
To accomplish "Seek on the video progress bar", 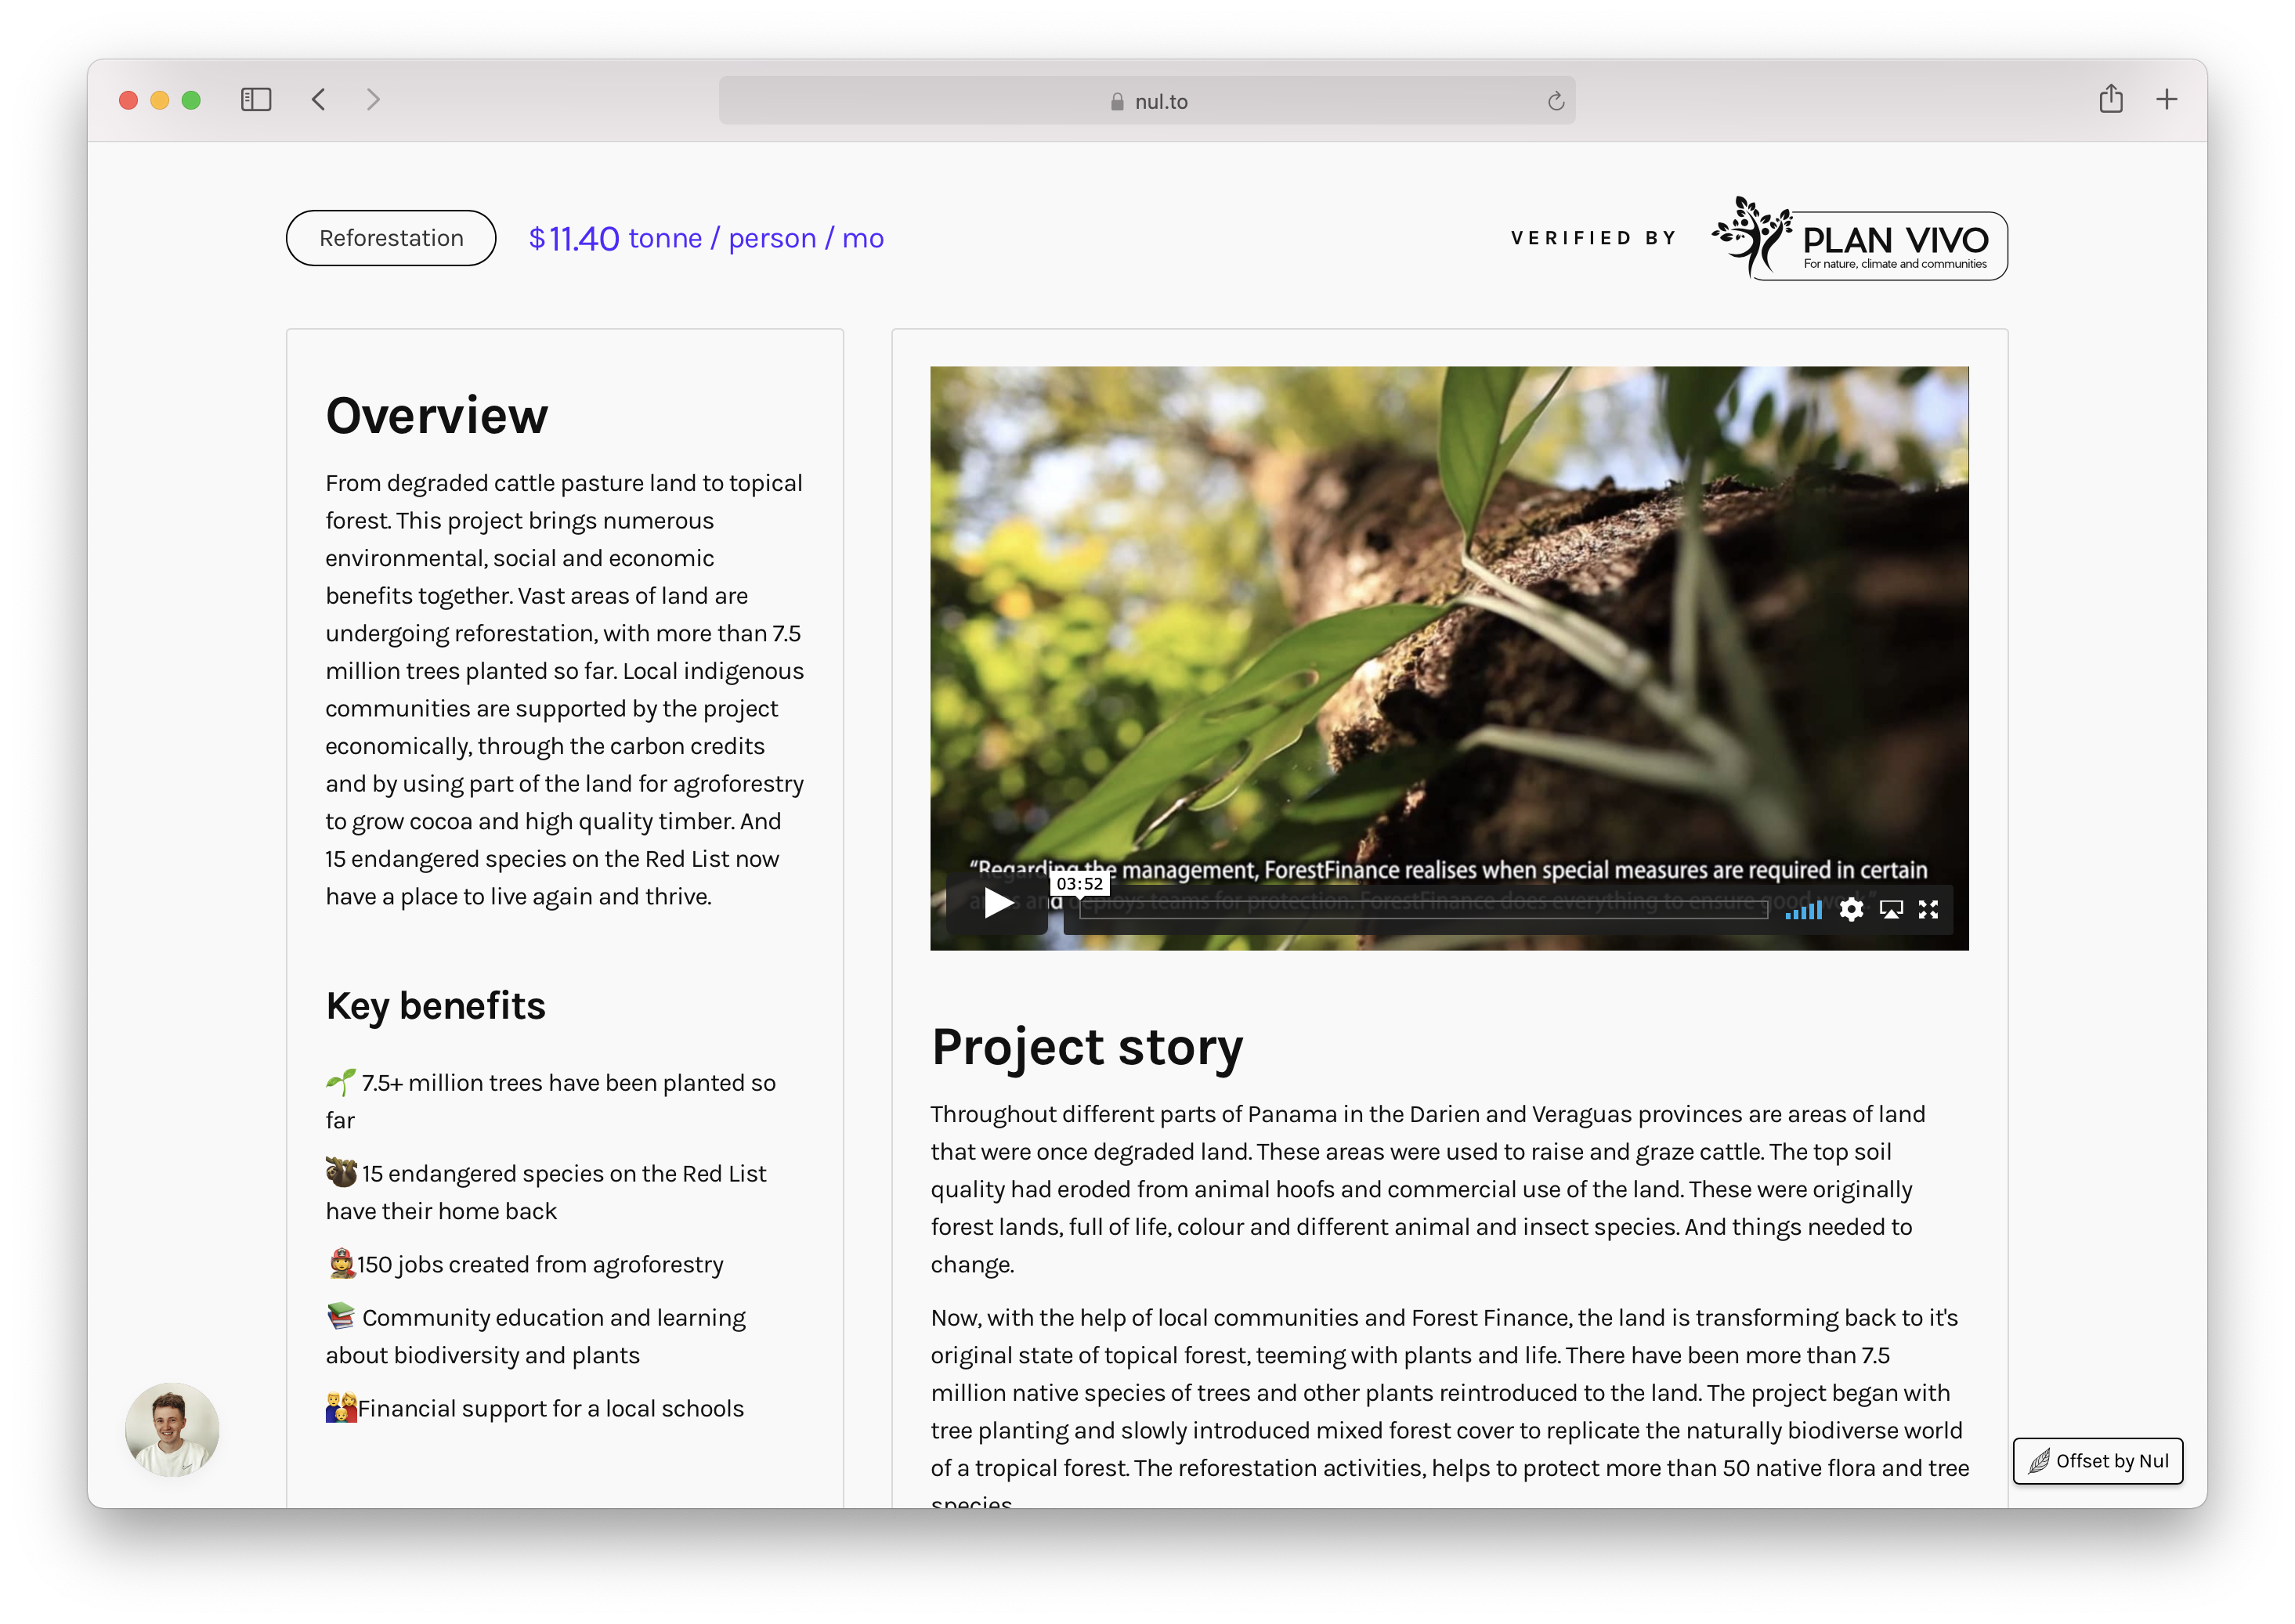I will 1422,910.
